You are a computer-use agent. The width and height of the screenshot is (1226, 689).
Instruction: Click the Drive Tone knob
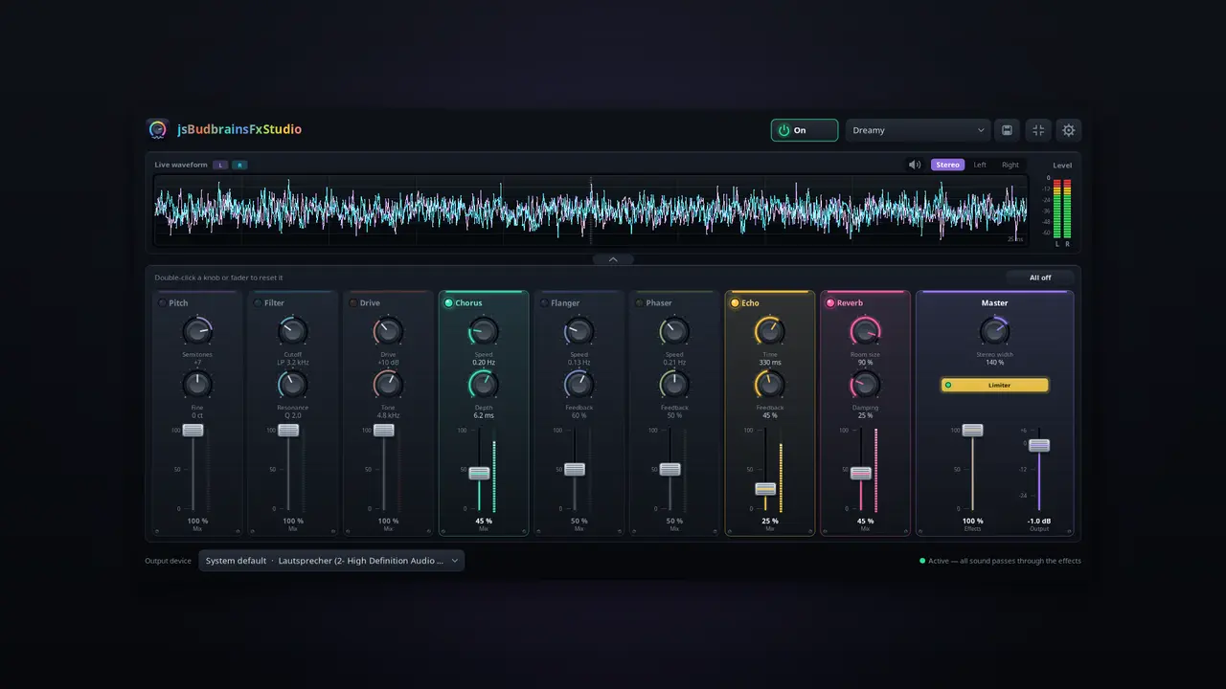388,385
